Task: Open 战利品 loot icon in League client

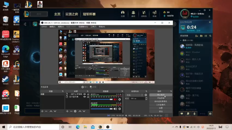Action: point(144,14)
